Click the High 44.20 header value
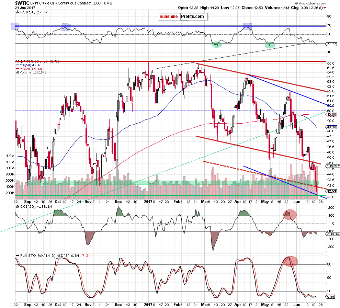 tap(209, 8)
